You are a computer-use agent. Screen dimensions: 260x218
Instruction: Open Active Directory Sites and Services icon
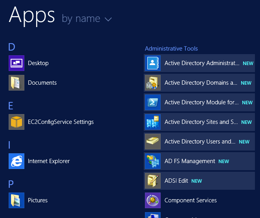point(153,122)
